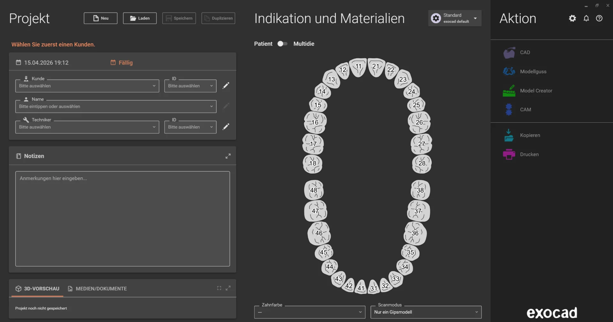Image resolution: width=613 pixels, height=322 pixels.
Task: Select the 3D-VORSCHAU tab
Action: (37, 288)
